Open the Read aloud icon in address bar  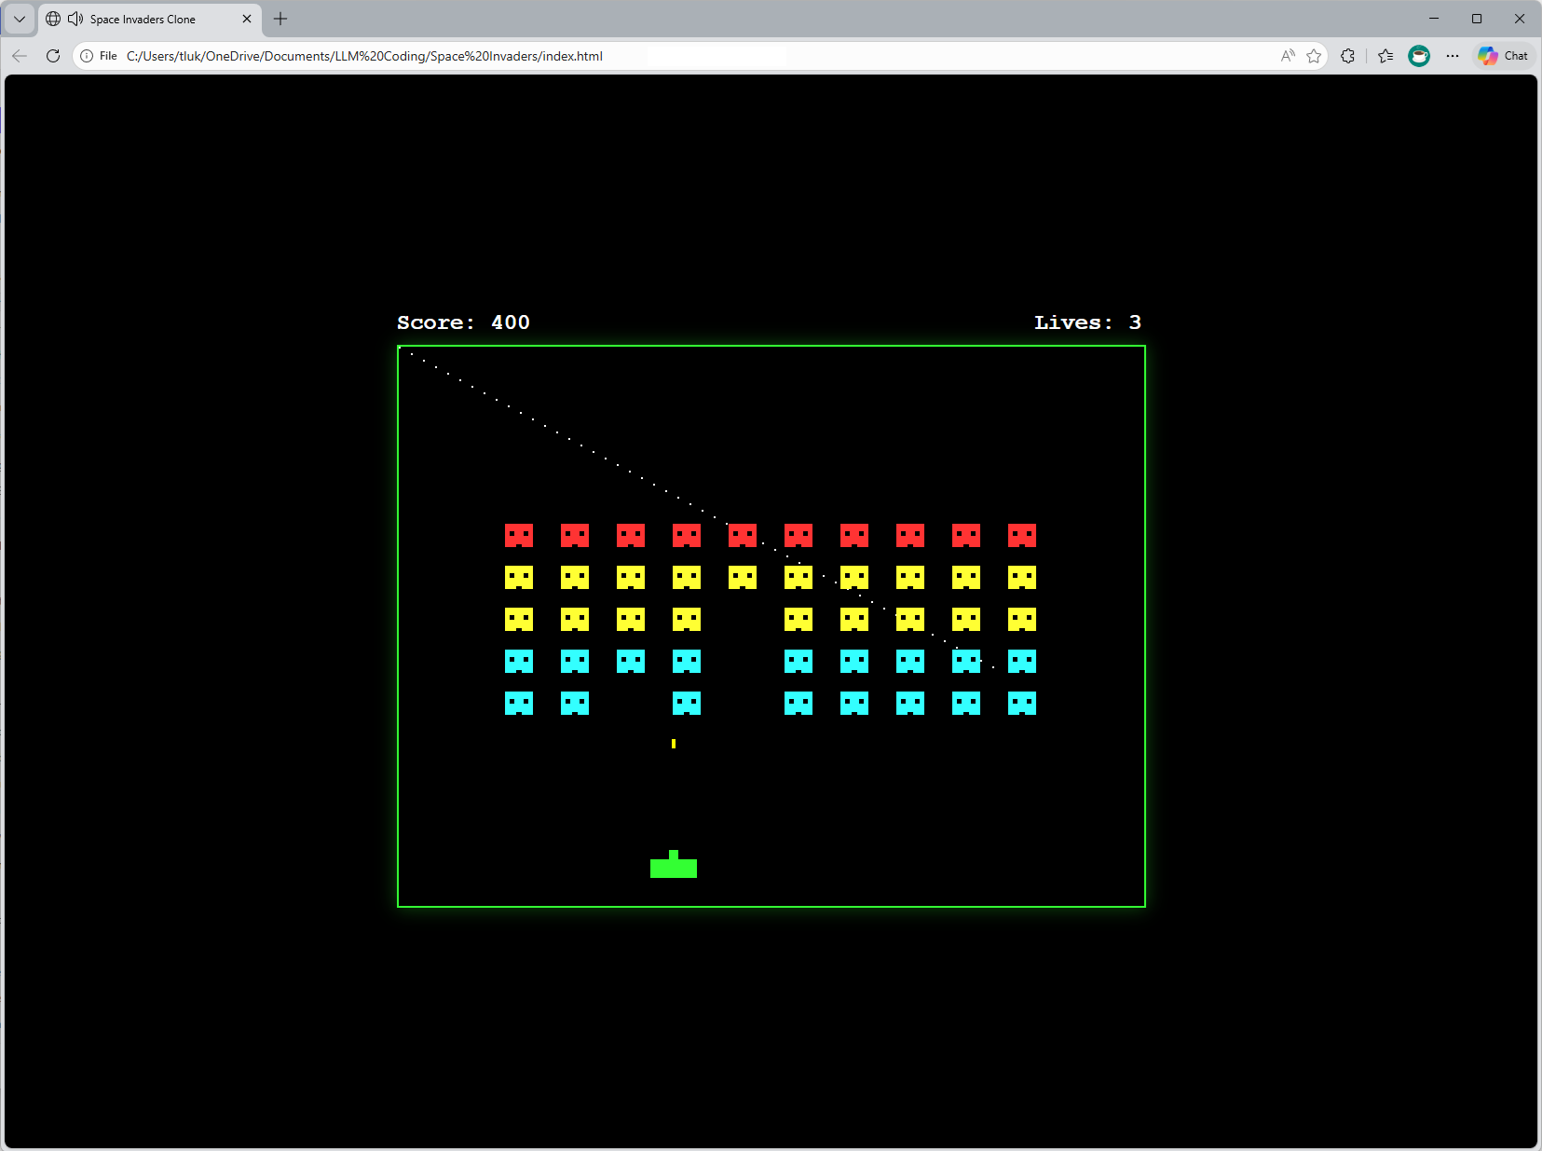[x=1288, y=56]
